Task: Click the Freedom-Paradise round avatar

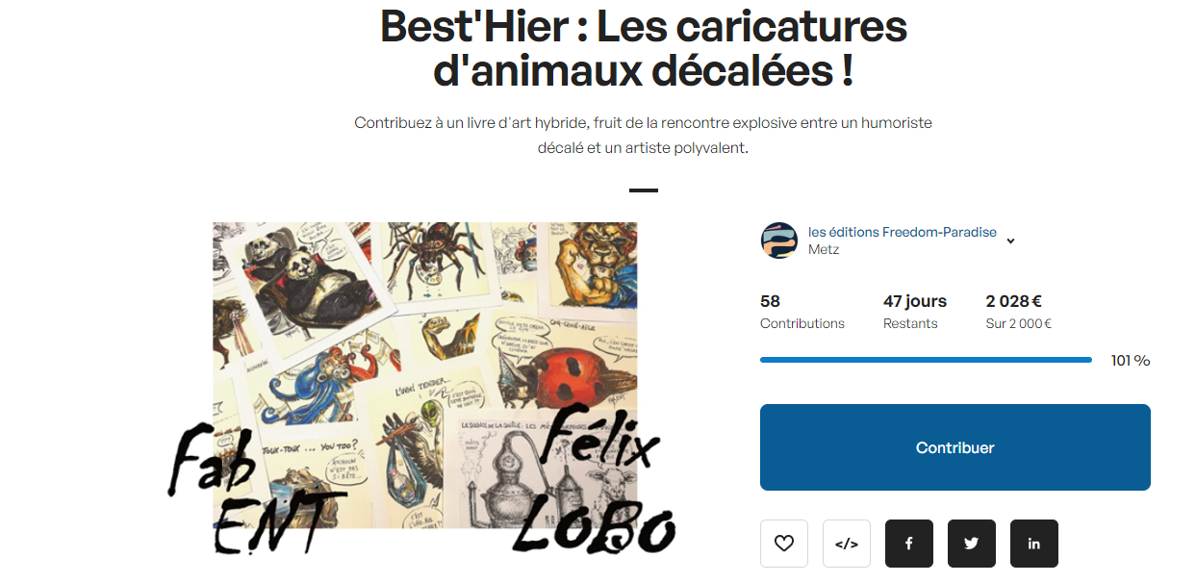Action: tap(779, 241)
